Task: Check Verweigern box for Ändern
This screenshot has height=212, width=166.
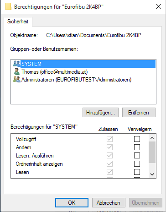Action: 137,147
